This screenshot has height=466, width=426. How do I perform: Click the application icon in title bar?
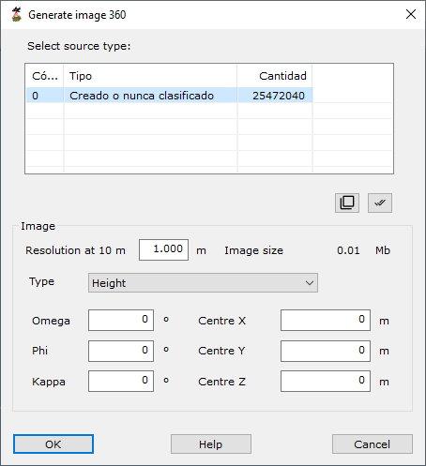[x=17, y=15]
